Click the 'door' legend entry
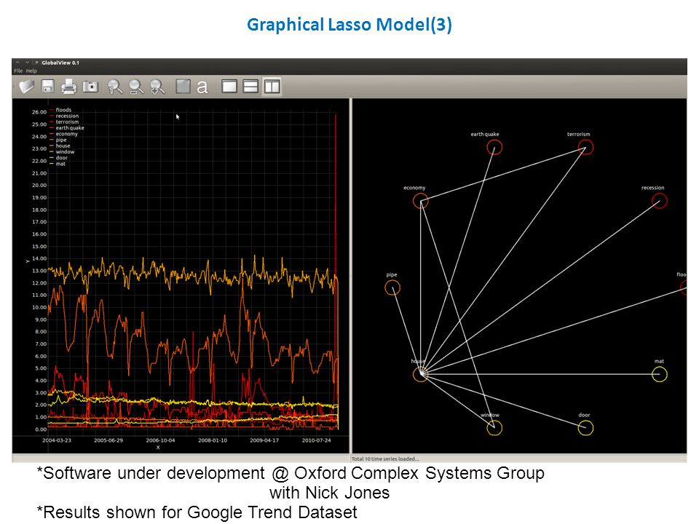The height and width of the screenshot is (524, 699). coord(61,158)
